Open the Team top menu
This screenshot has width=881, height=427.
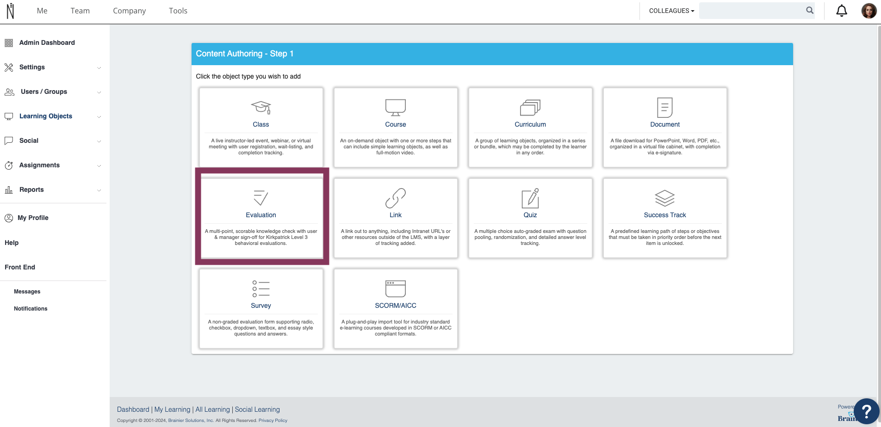pyautogui.click(x=80, y=11)
